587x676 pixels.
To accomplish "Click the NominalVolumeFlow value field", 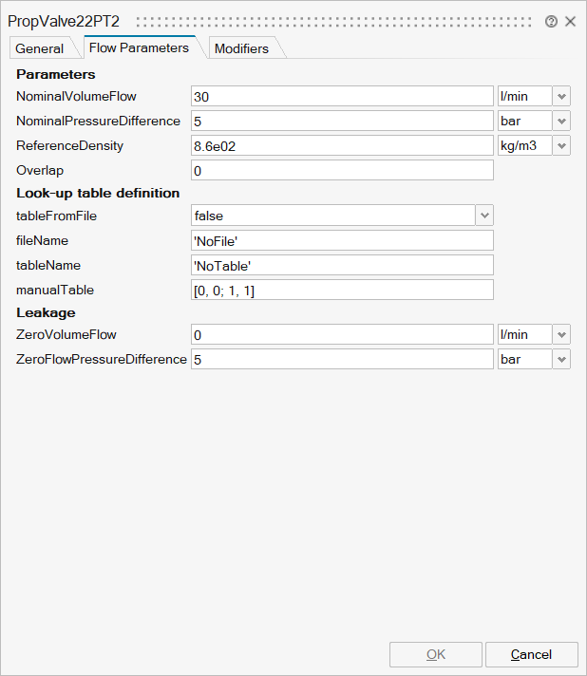I will [342, 96].
